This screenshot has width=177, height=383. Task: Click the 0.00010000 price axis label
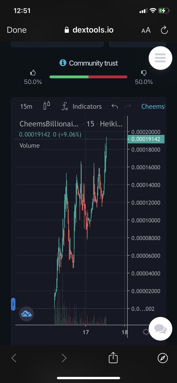(x=146, y=220)
